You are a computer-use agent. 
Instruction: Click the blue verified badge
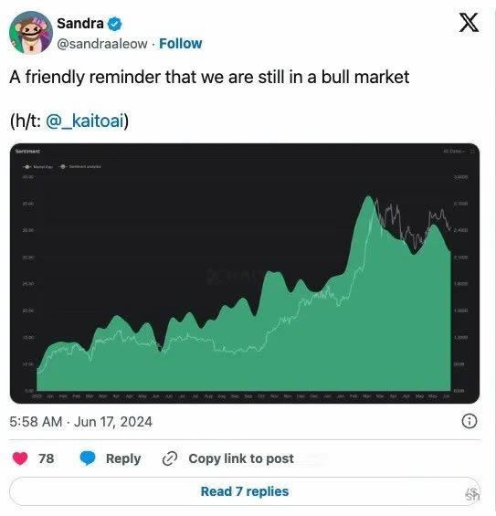(x=115, y=24)
